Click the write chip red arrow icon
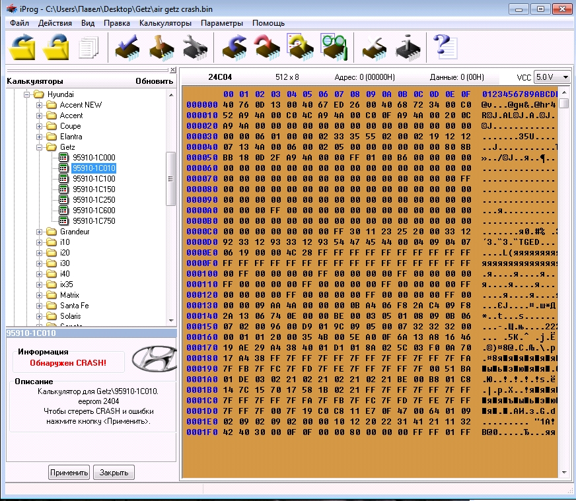576x501 pixels. point(267,48)
